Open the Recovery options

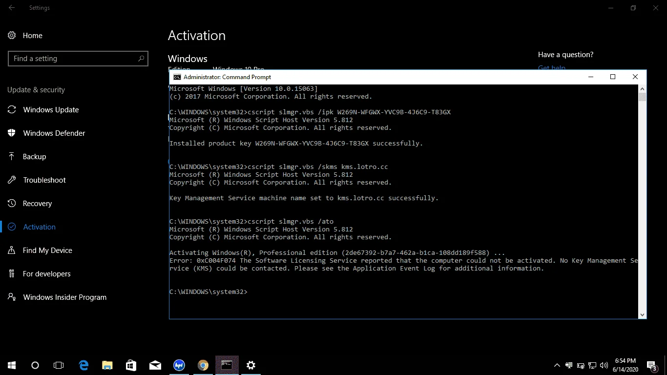pyautogui.click(x=30, y=204)
